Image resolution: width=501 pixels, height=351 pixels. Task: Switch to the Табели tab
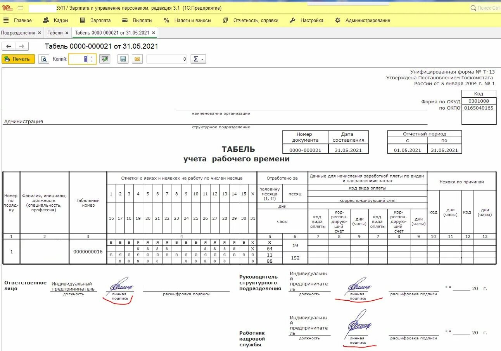(55, 33)
